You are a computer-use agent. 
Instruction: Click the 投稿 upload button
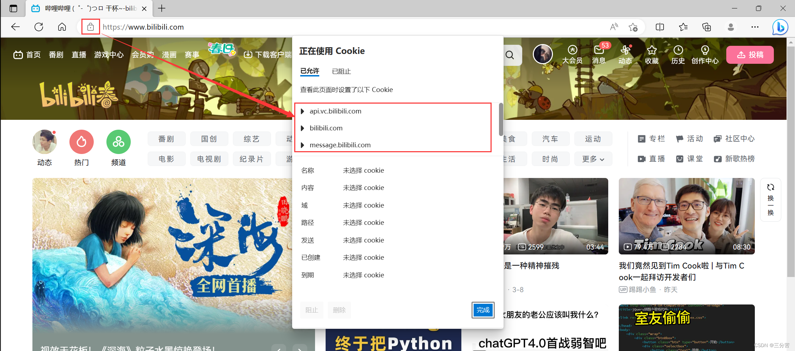pyautogui.click(x=750, y=55)
